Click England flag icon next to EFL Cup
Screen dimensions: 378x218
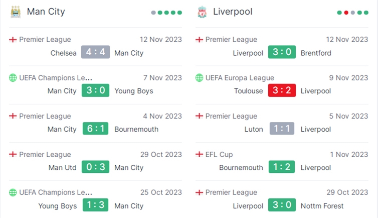(x=199, y=154)
